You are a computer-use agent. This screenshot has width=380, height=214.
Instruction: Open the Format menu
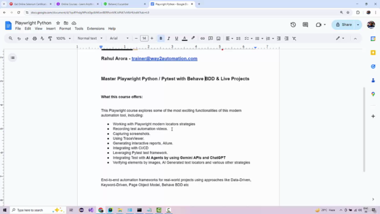[x=65, y=29]
